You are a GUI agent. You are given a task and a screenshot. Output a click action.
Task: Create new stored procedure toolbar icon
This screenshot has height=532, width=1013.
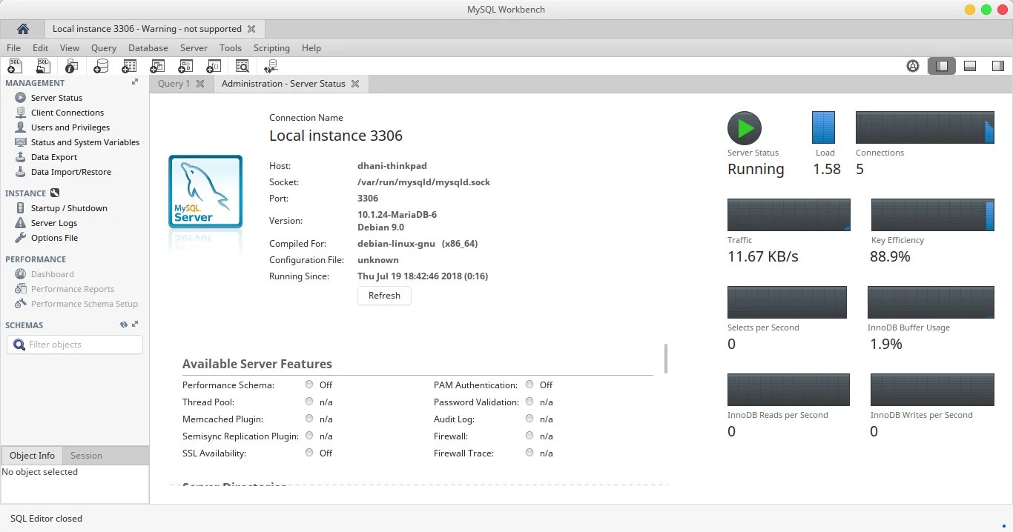185,66
